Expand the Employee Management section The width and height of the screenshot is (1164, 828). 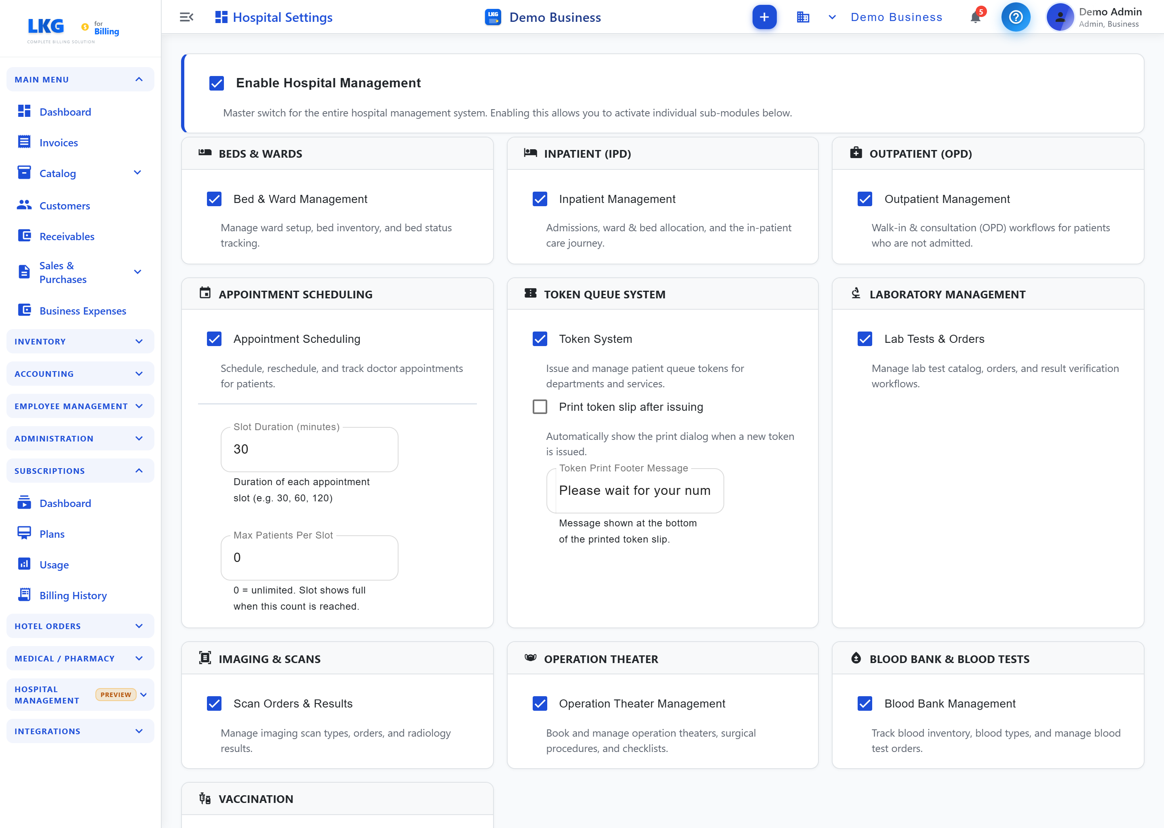tap(80, 406)
